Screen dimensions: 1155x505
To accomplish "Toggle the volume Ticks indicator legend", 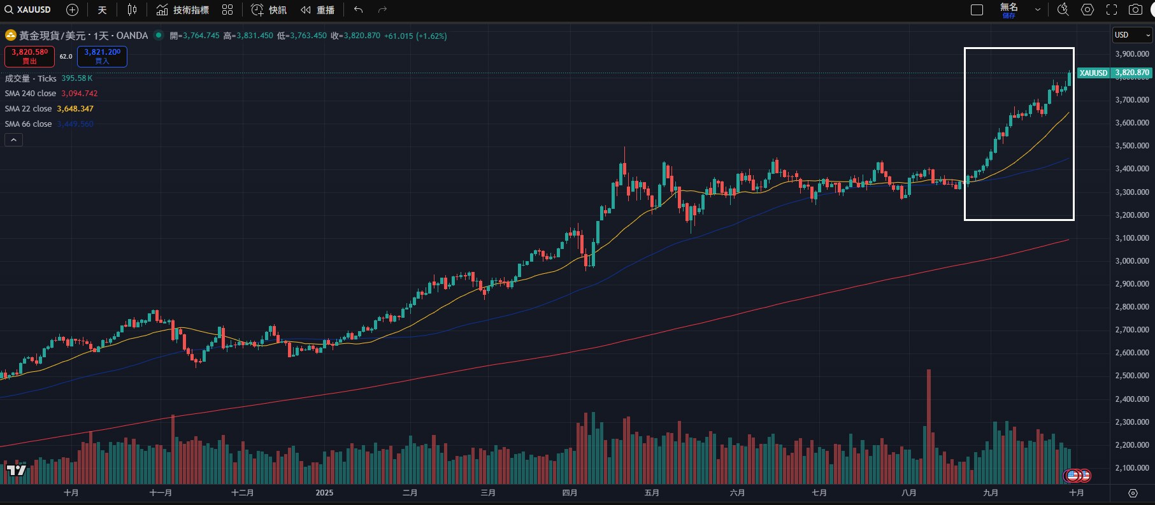I will [31, 78].
